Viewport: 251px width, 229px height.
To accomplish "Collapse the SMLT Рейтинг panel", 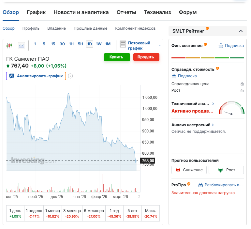I will (241, 31).
